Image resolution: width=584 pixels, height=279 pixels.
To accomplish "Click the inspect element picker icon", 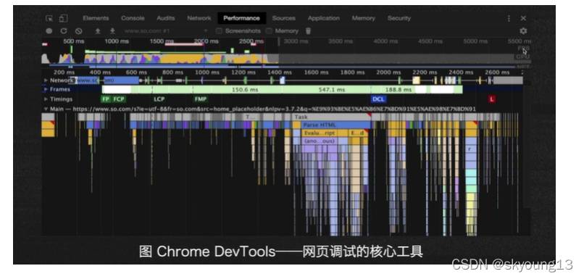I will click(49, 18).
